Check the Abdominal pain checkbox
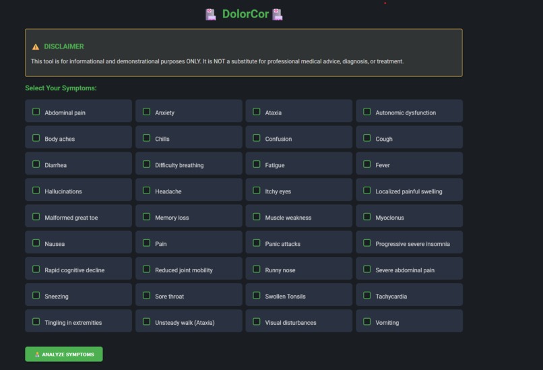543x370 pixels. tap(36, 112)
